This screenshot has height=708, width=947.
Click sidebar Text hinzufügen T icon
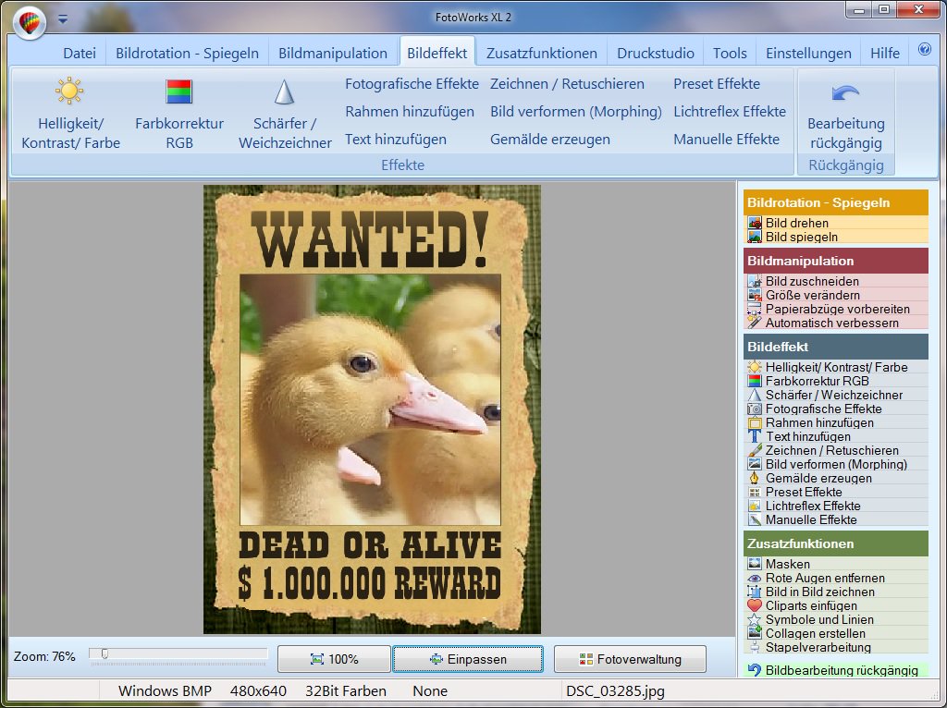tap(755, 436)
